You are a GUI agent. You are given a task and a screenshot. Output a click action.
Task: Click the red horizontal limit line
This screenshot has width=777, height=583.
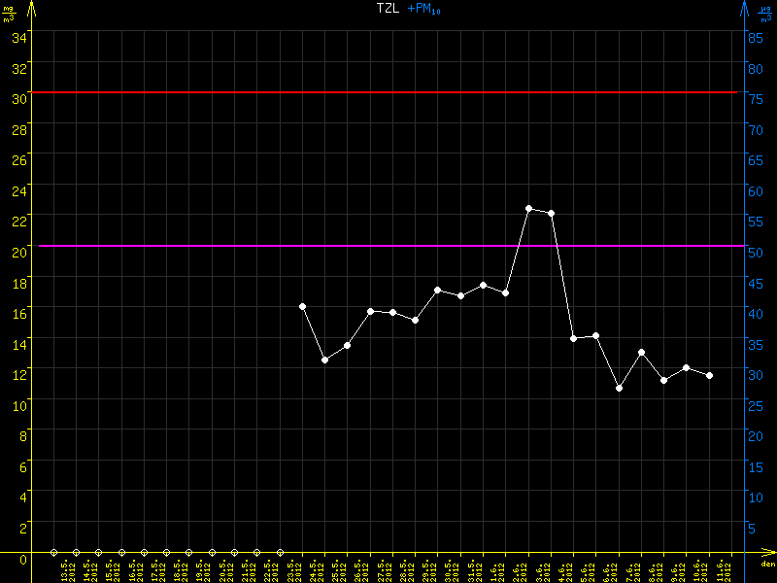[x=388, y=92]
